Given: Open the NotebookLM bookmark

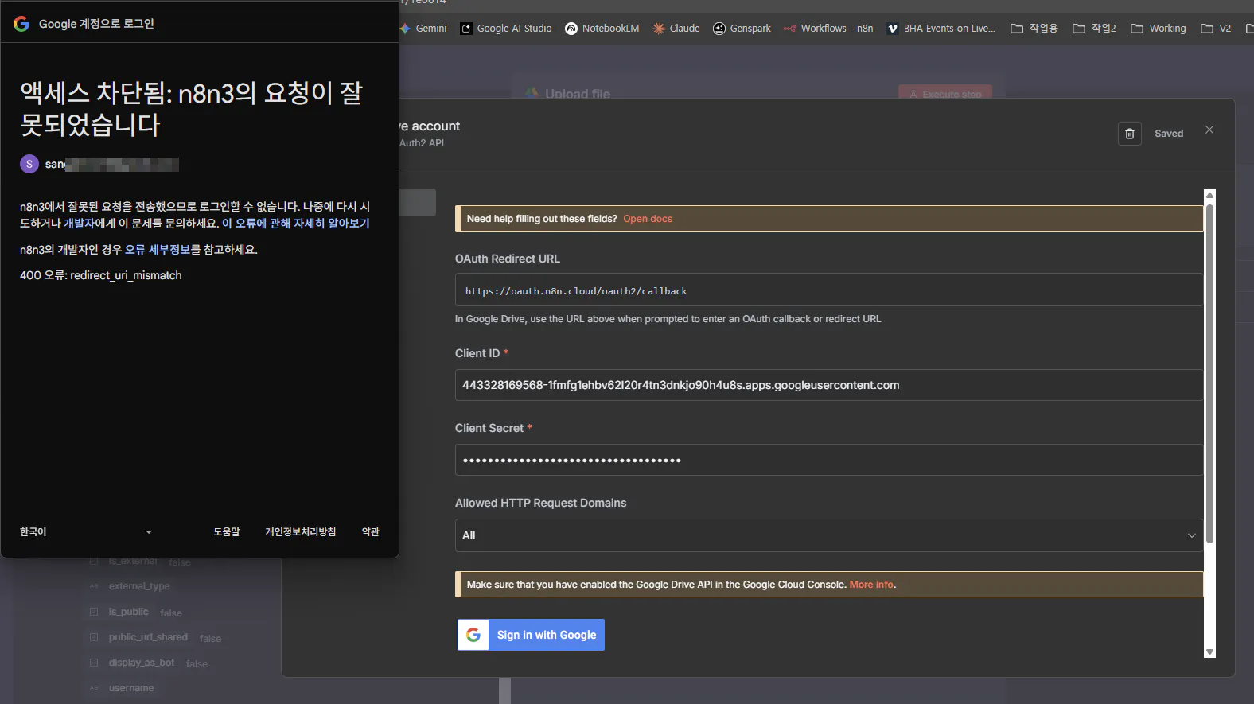Looking at the screenshot, I should pyautogui.click(x=602, y=29).
